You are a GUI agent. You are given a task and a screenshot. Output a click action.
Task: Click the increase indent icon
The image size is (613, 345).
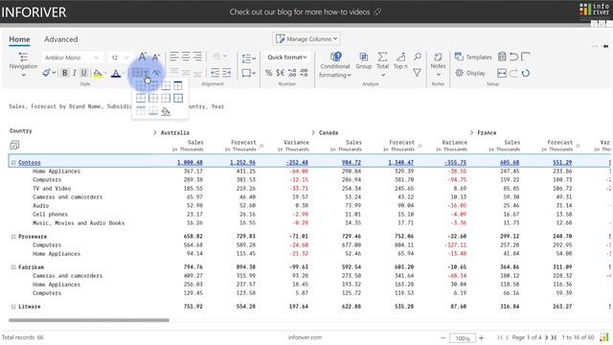pos(227,73)
